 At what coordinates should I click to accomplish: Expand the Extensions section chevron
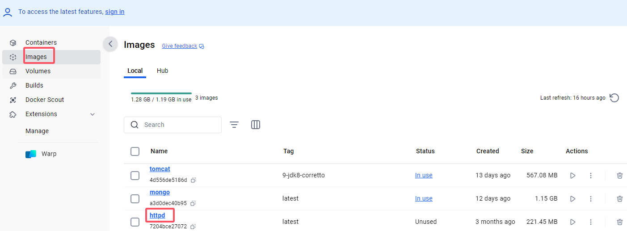93,114
